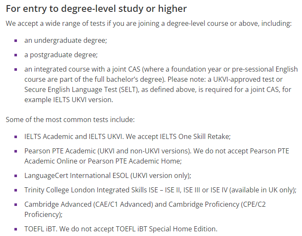The image size is (302, 236).
Task: Click the 'Some of the most common tests include' line
Action: click(70, 119)
